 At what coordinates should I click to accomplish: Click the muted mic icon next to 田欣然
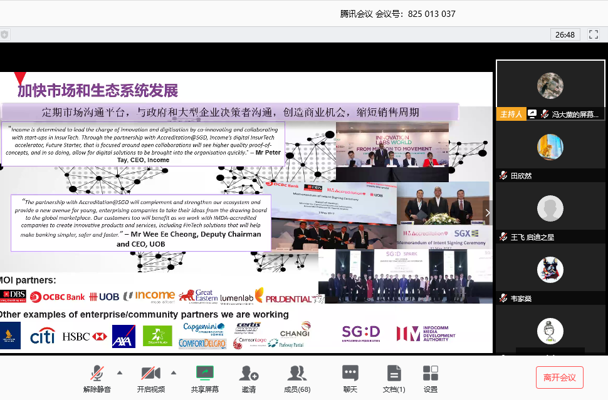click(x=503, y=175)
